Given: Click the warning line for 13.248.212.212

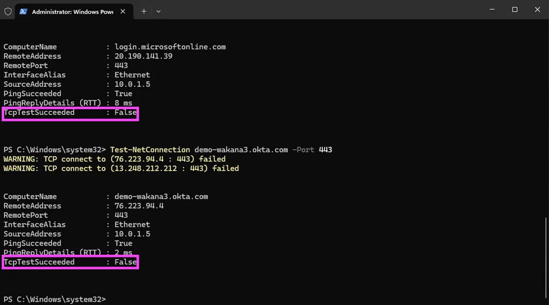Looking at the screenshot, I should coord(121,168).
